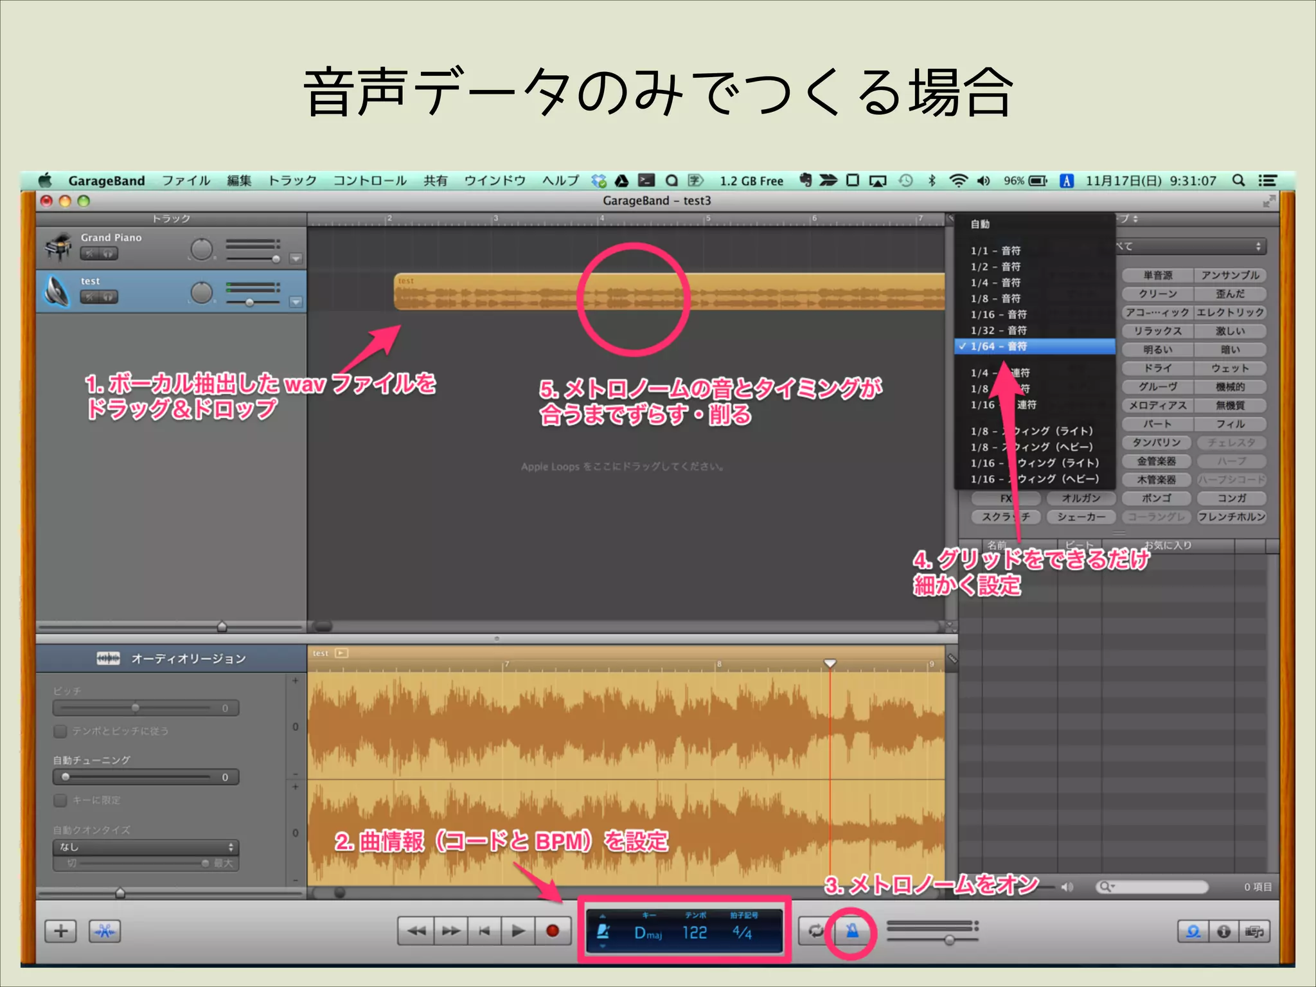Click the Wi-Fi icon in the menu bar
This screenshot has width=1316, height=987.
958,181
